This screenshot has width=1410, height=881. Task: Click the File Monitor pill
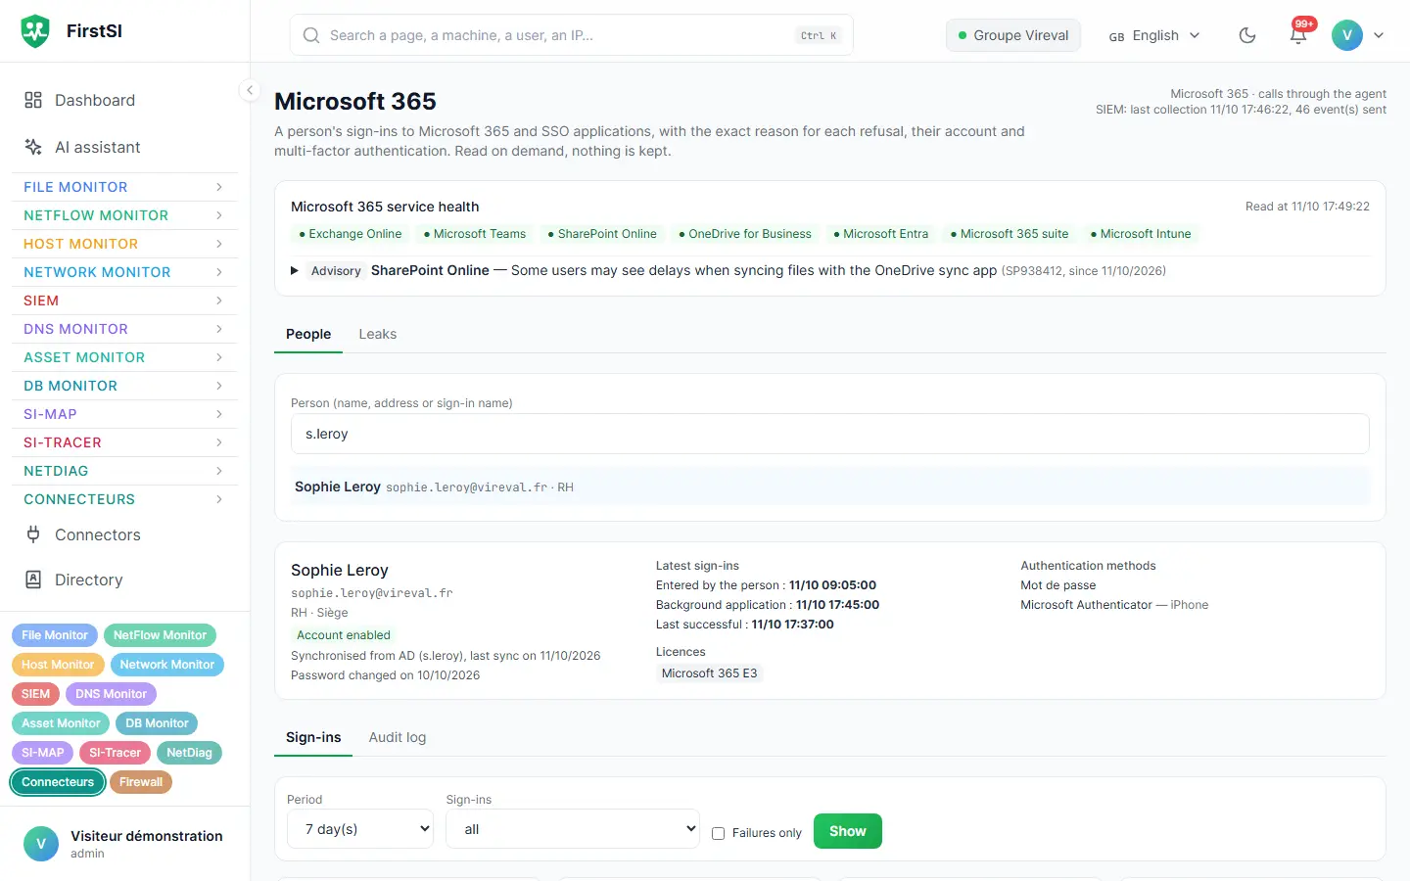55,635
